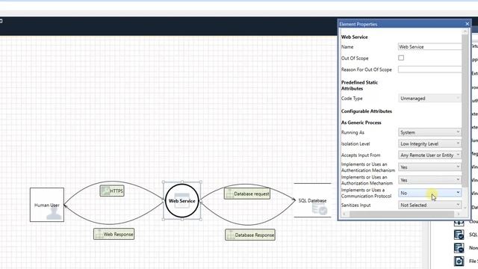
Task: Click the Element Properties vertical scrollbar
Action: pyautogui.click(x=465, y=111)
